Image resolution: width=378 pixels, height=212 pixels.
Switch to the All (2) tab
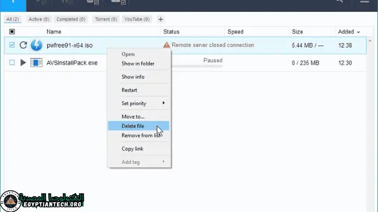point(12,19)
